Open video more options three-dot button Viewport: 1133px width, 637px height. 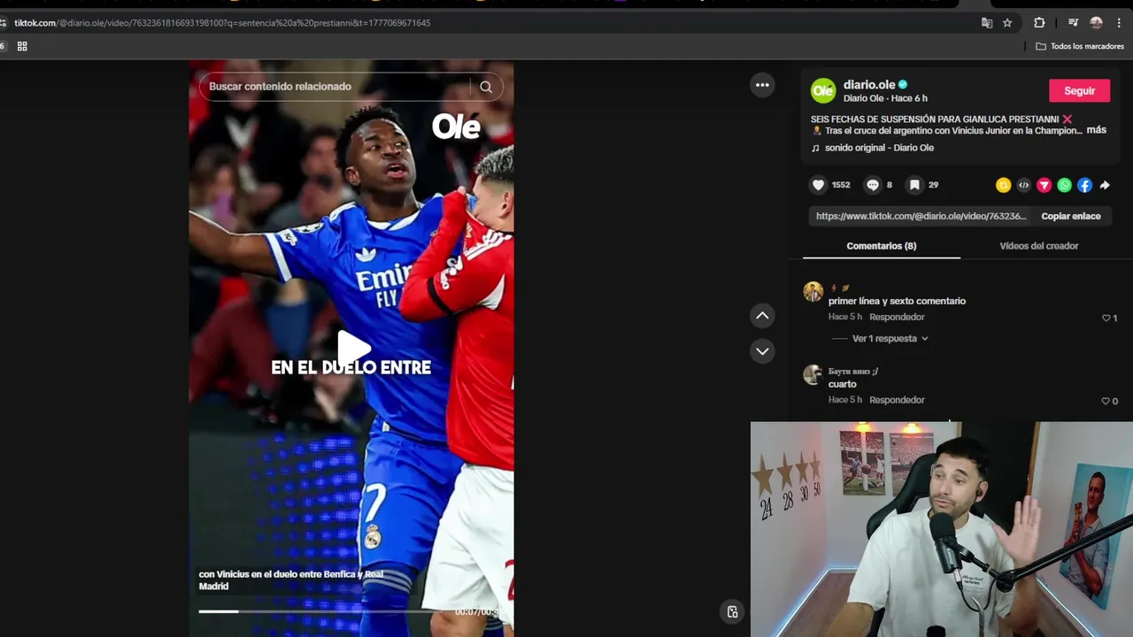(x=762, y=85)
